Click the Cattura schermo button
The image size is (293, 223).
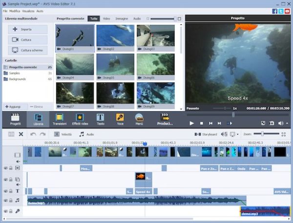[28, 50]
